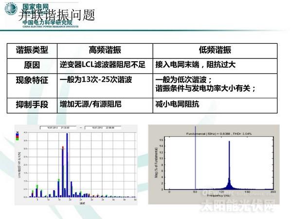292x219 pixels.
Task: Select the 高频谐振 column header
Action: click(105, 51)
